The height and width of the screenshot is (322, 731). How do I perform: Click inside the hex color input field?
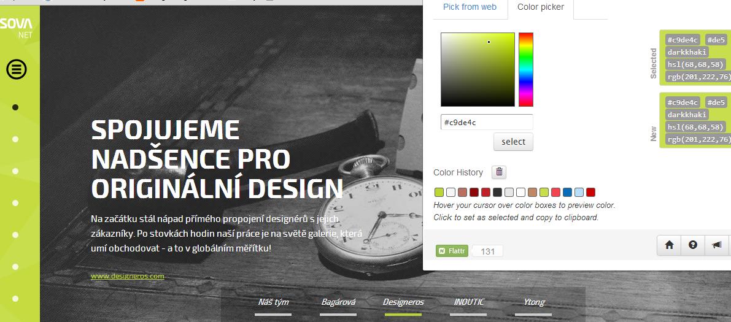(487, 123)
